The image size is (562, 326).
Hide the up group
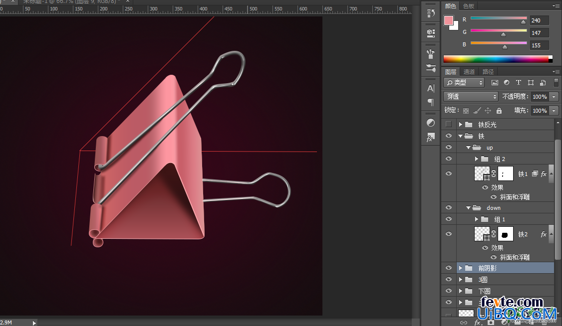point(448,148)
